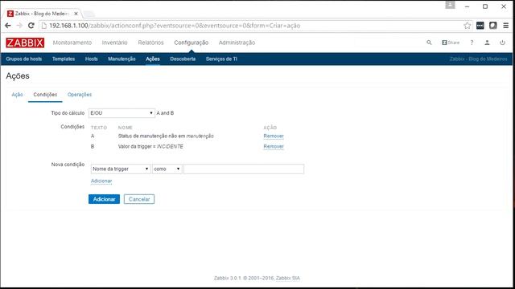Switch to the Operações tab
515x289 pixels.
point(80,95)
